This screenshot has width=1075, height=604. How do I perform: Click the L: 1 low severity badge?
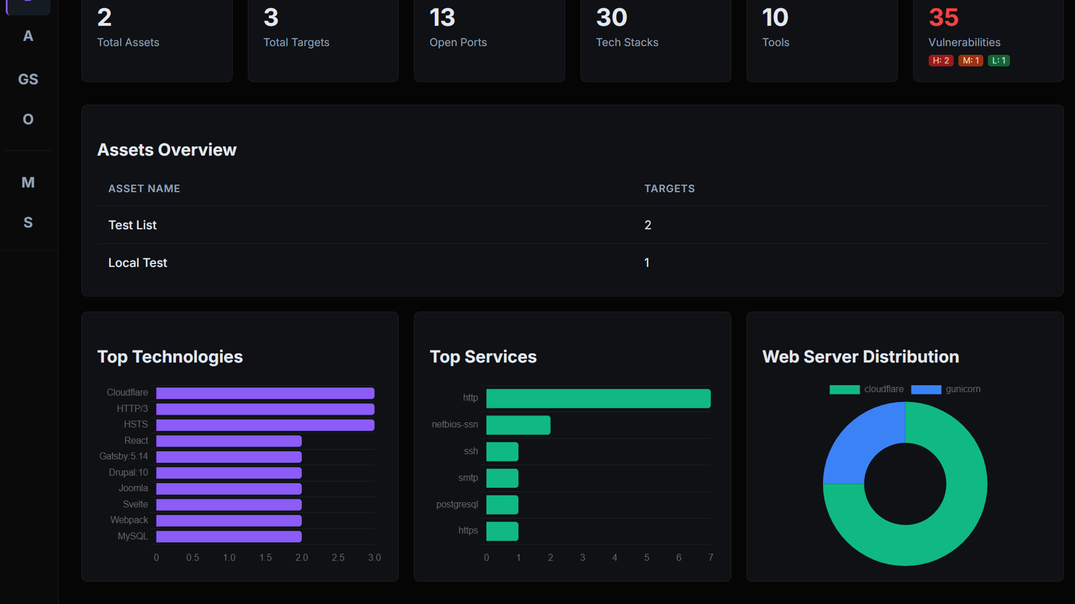click(999, 60)
